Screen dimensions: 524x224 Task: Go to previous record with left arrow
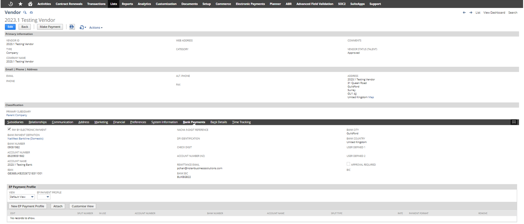[464, 13]
